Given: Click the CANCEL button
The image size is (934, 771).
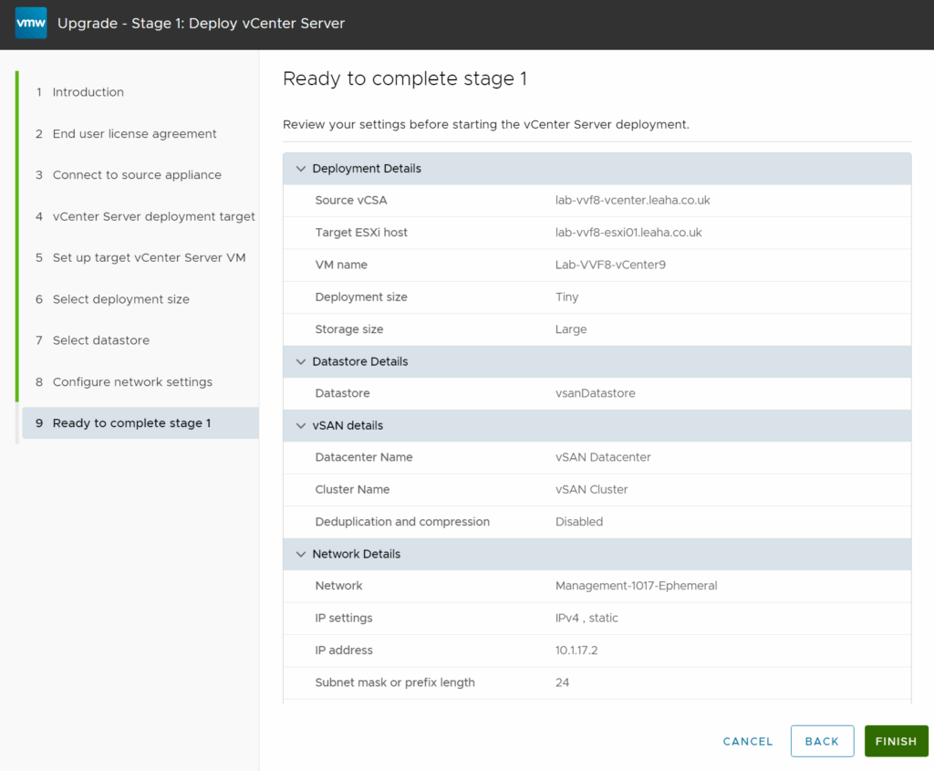Looking at the screenshot, I should (x=748, y=741).
